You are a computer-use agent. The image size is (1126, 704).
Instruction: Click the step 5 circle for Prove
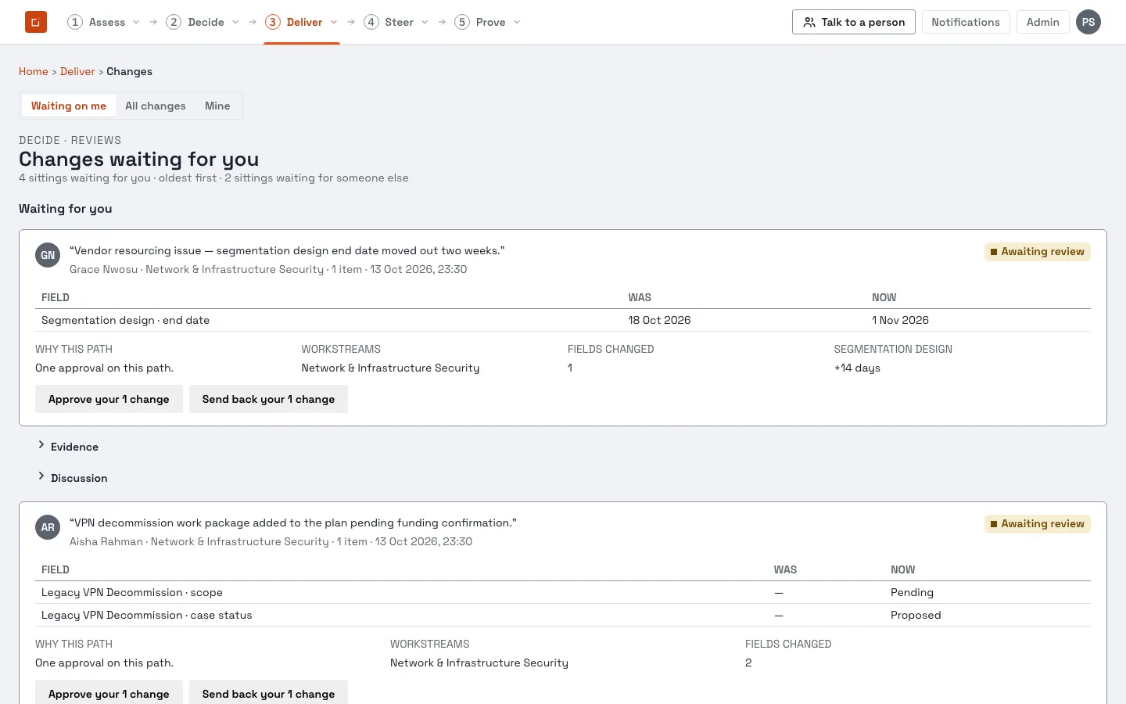point(462,22)
